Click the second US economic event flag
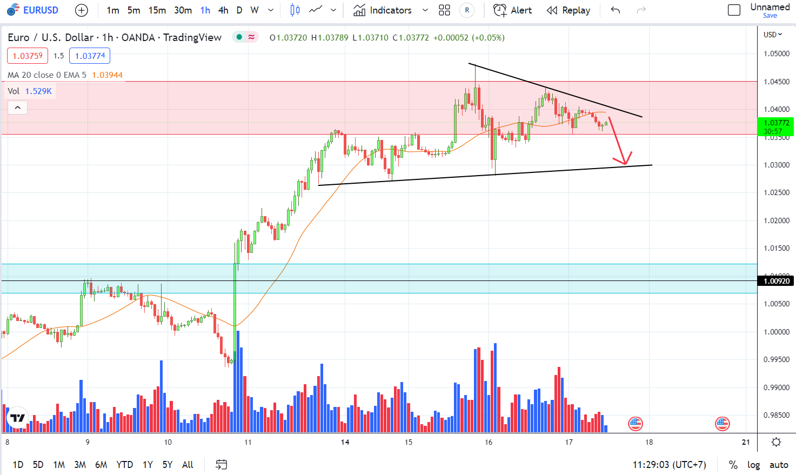796x475 pixels. 723,424
